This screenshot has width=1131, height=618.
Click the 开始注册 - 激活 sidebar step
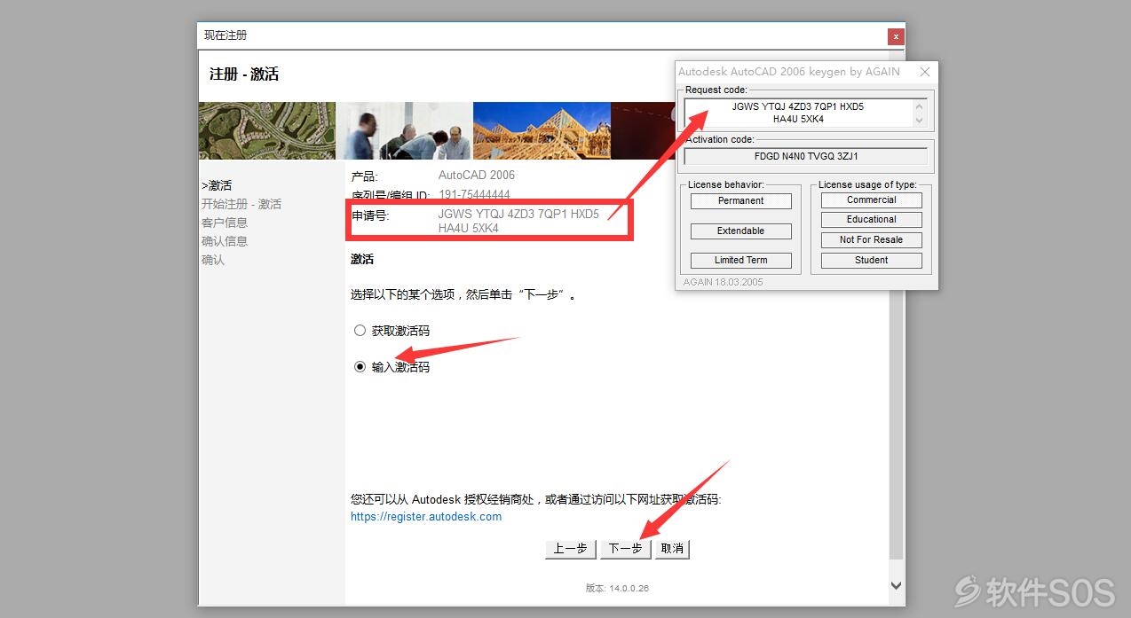coord(241,204)
